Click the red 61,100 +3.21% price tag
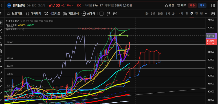218x104 pixels. tap(211, 42)
